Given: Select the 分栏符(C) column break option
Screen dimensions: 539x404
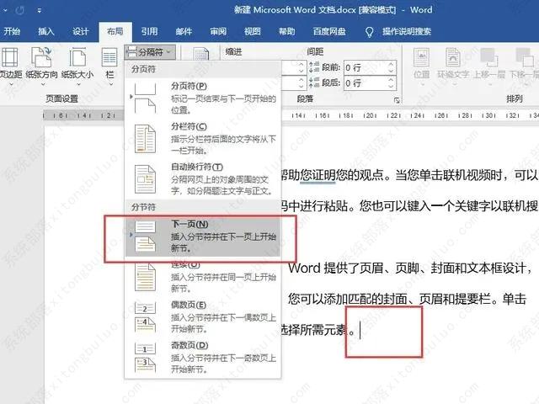Looking at the screenshot, I should [x=203, y=138].
